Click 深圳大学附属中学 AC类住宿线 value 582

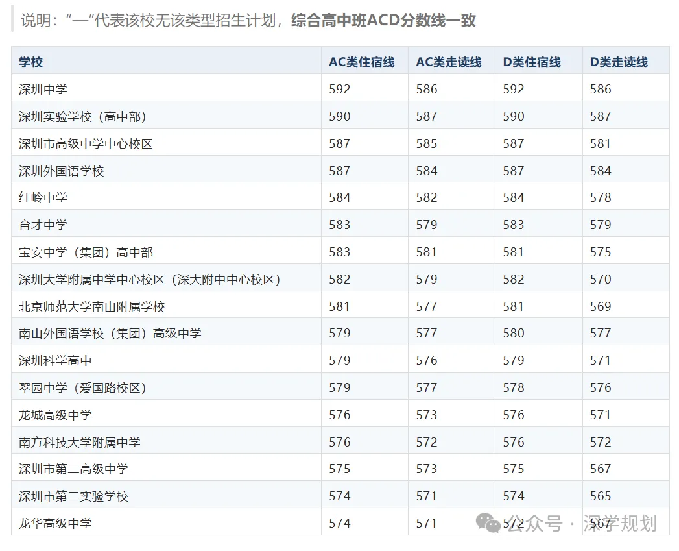pos(340,280)
